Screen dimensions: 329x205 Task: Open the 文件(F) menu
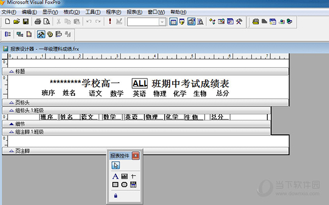9,12
